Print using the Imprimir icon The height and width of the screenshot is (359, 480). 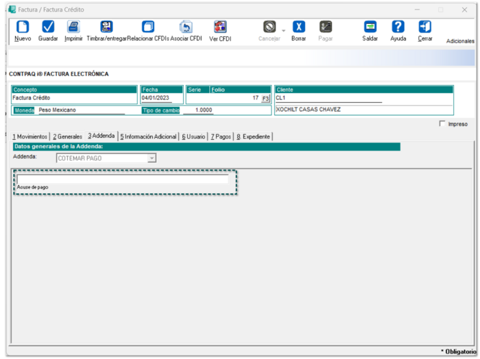point(73,27)
